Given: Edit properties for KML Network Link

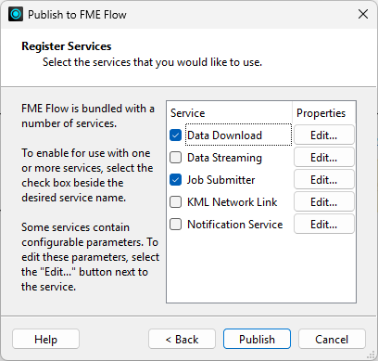Looking at the screenshot, I should 323,201.
